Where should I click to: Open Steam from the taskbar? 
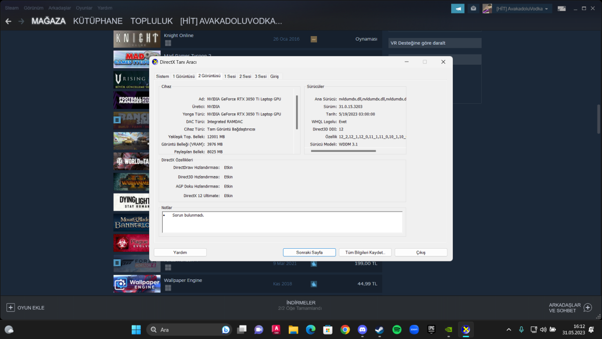380,329
